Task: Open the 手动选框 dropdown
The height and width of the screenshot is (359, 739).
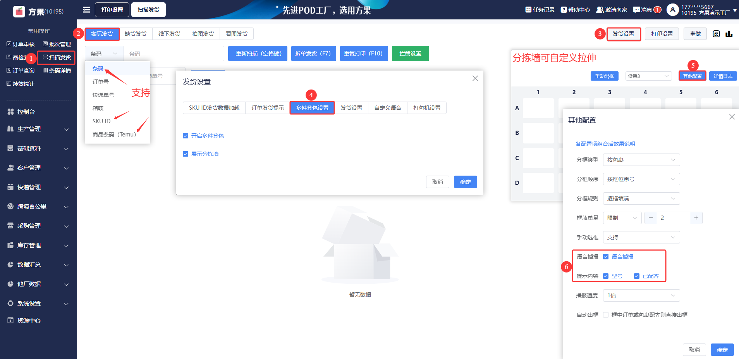Action: click(641, 237)
